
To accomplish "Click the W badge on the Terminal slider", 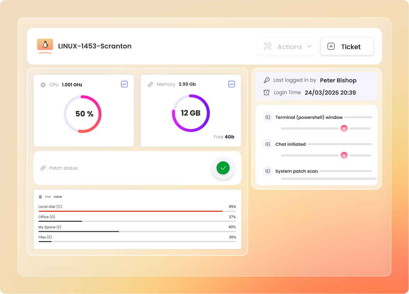I will pos(344,128).
